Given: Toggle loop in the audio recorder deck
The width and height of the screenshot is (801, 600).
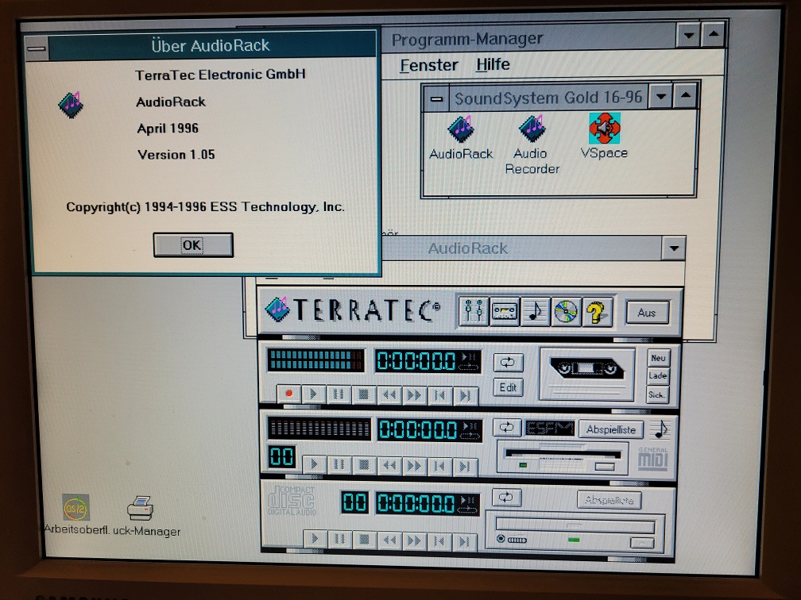Looking at the screenshot, I should (x=508, y=362).
